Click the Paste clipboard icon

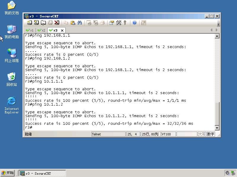point(73,23)
